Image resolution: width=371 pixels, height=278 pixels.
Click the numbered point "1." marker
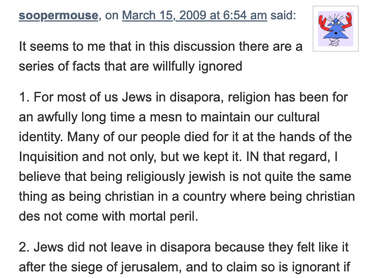tap(24, 98)
